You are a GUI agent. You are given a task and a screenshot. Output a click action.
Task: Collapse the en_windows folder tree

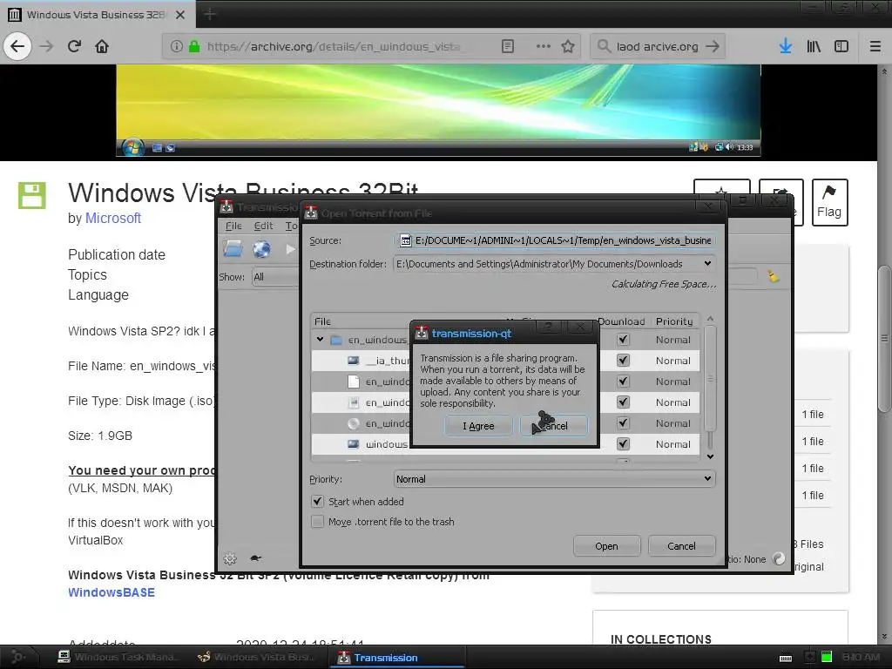click(x=320, y=340)
